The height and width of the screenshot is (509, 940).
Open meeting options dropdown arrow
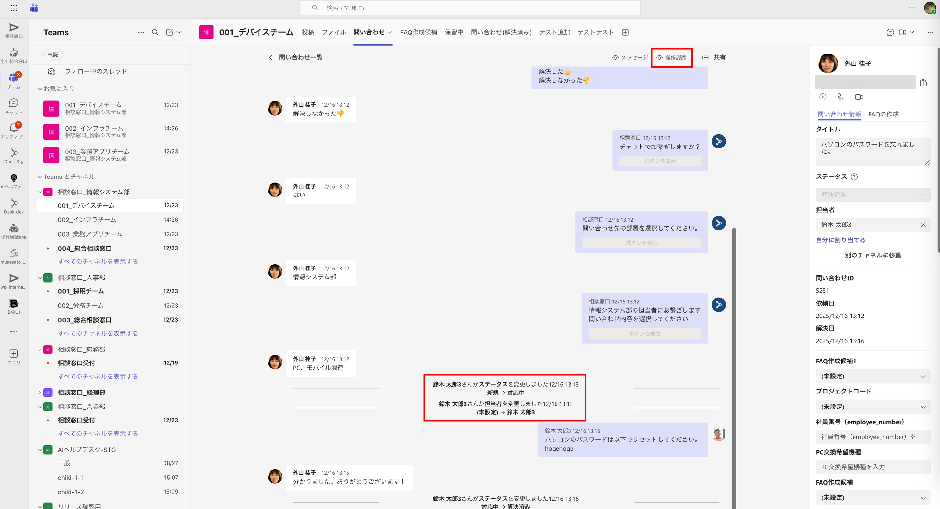[912, 32]
